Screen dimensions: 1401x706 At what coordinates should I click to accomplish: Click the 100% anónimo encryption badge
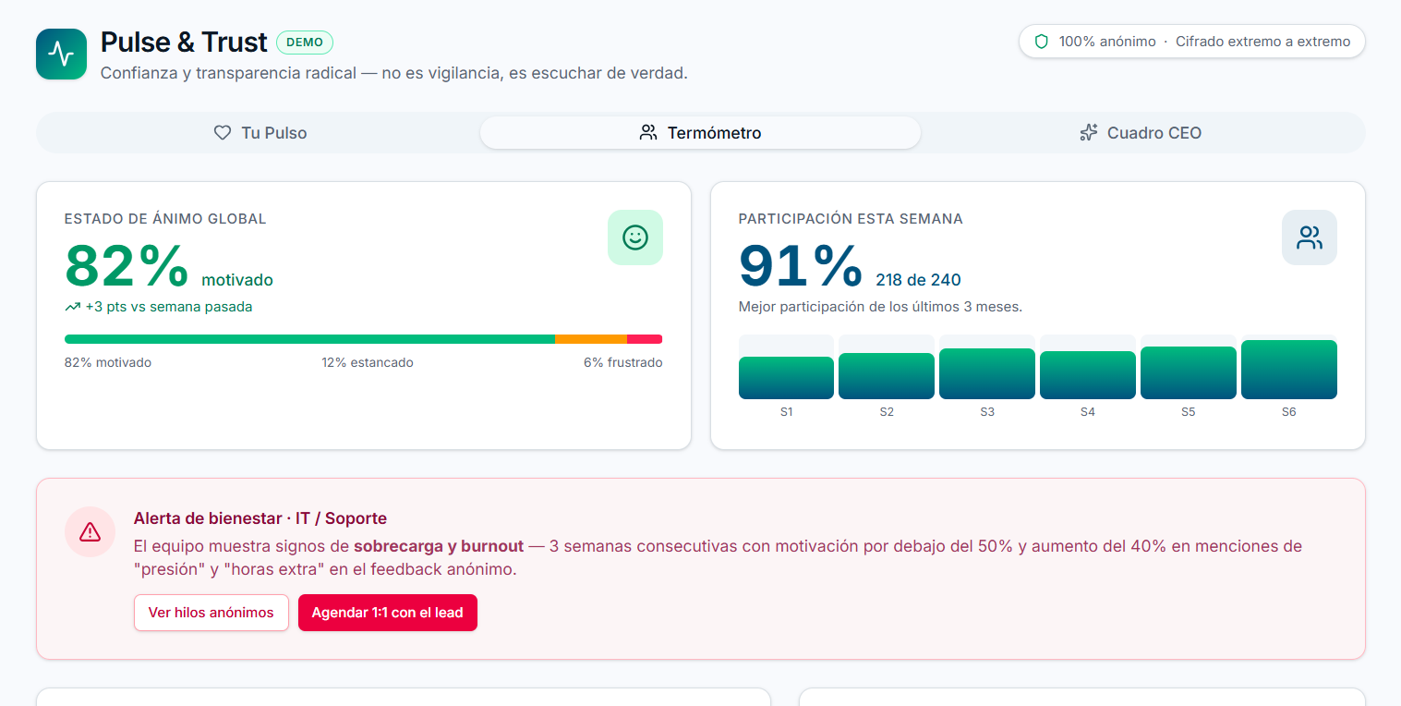click(1192, 42)
